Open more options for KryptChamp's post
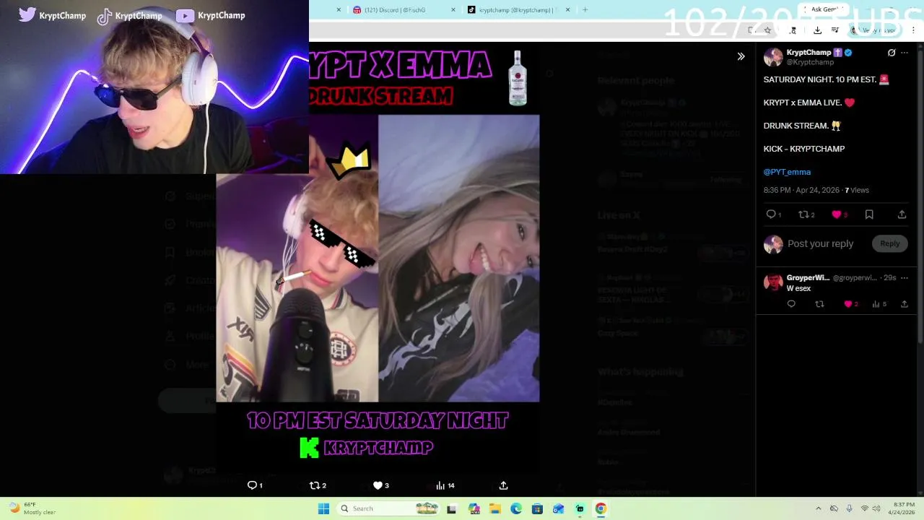Viewport: 924px width, 520px height. (905, 53)
